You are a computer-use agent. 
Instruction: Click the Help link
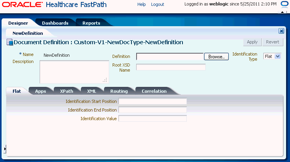point(142,4)
